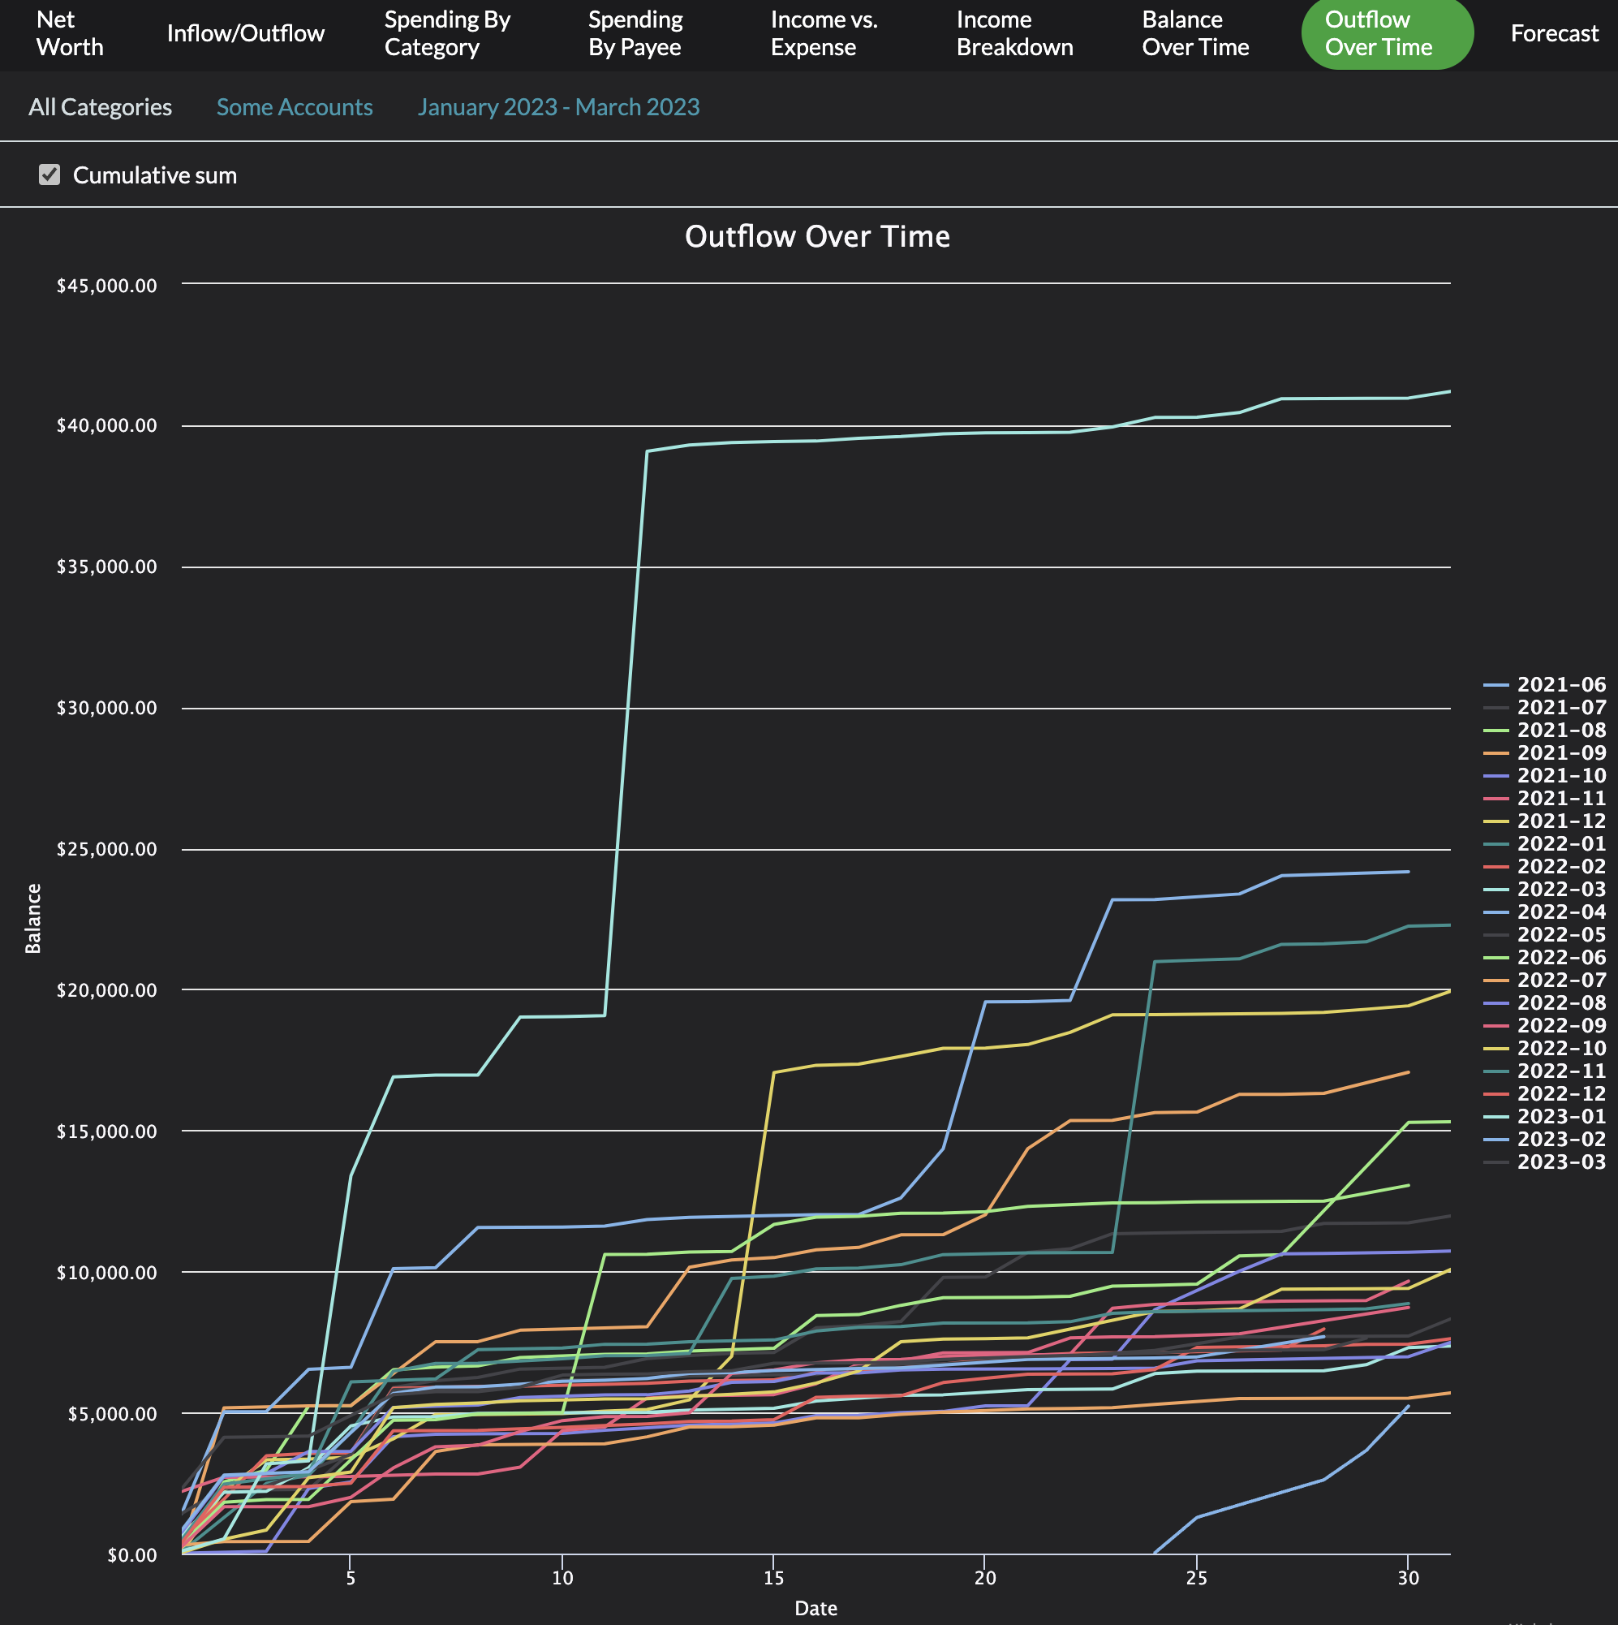The width and height of the screenshot is (1618, 1625).
Task: Click the 2022-07 legend item
Action: (x=1561, y=980)
